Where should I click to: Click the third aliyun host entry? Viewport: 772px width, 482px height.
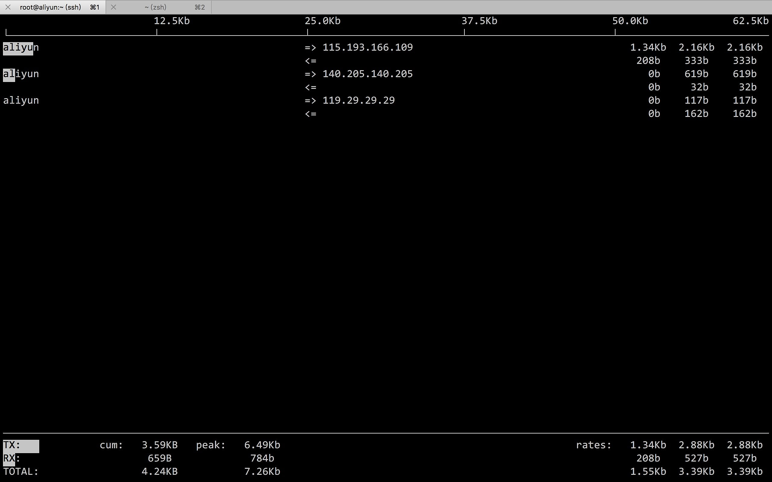point(21,100)
